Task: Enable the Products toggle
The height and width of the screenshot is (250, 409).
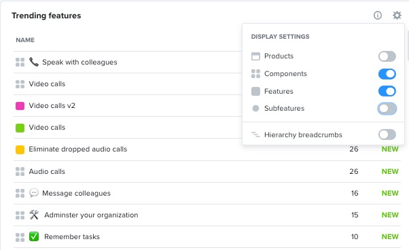Action: pos(387,56)
